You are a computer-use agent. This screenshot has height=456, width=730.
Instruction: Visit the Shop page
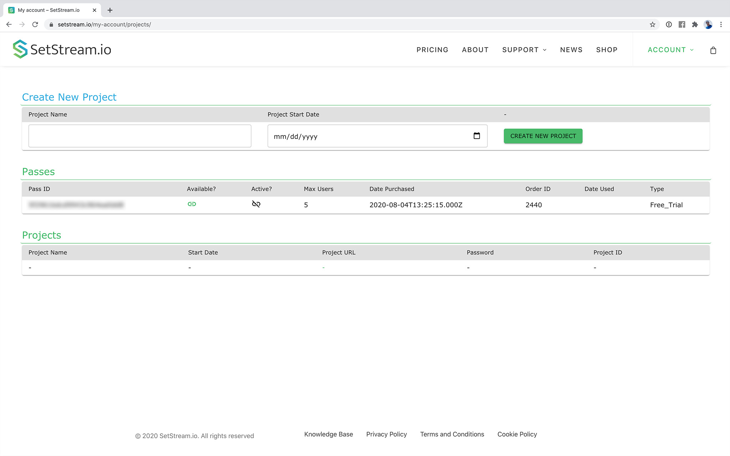click(x=607, y=50)
